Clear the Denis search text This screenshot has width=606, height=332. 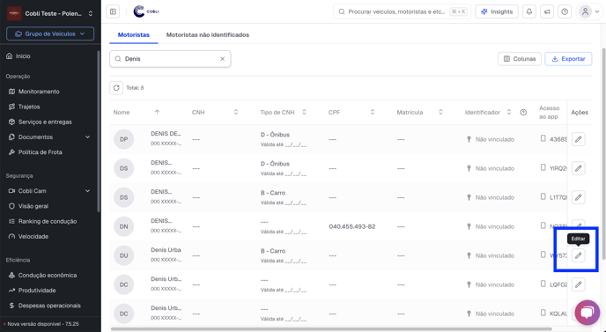pos(222,59)
